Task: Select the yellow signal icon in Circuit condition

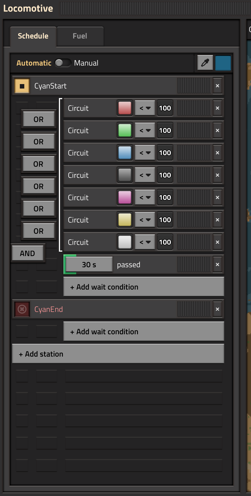Action: pos(125,220)
